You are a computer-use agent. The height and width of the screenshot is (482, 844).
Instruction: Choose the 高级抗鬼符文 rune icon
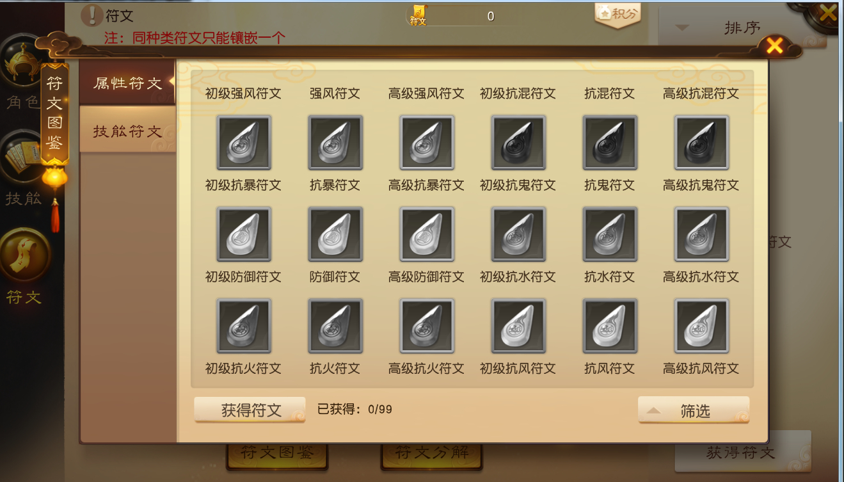coord(702,143)
